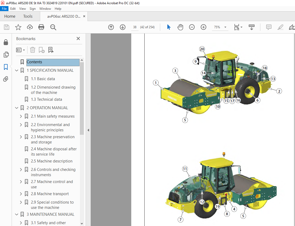Add a new bookmark icon

coord(42,50)
